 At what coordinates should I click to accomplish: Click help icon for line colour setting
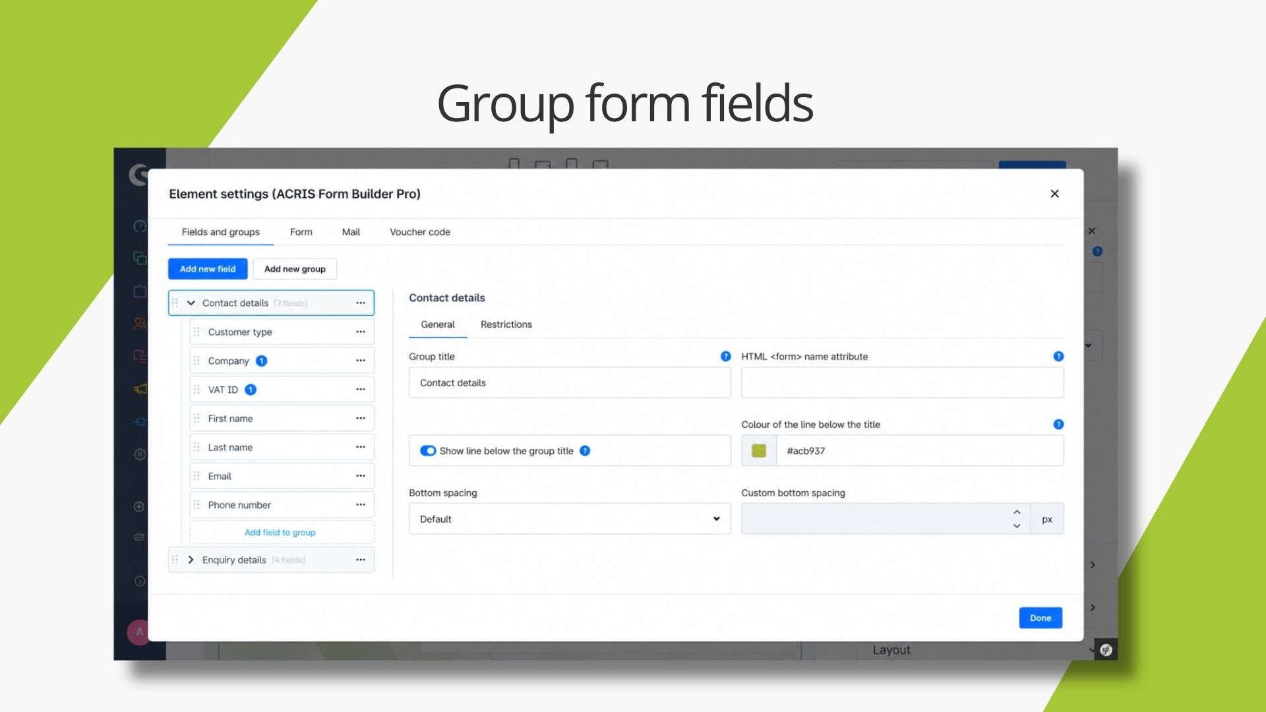[x=1058, y=425]
